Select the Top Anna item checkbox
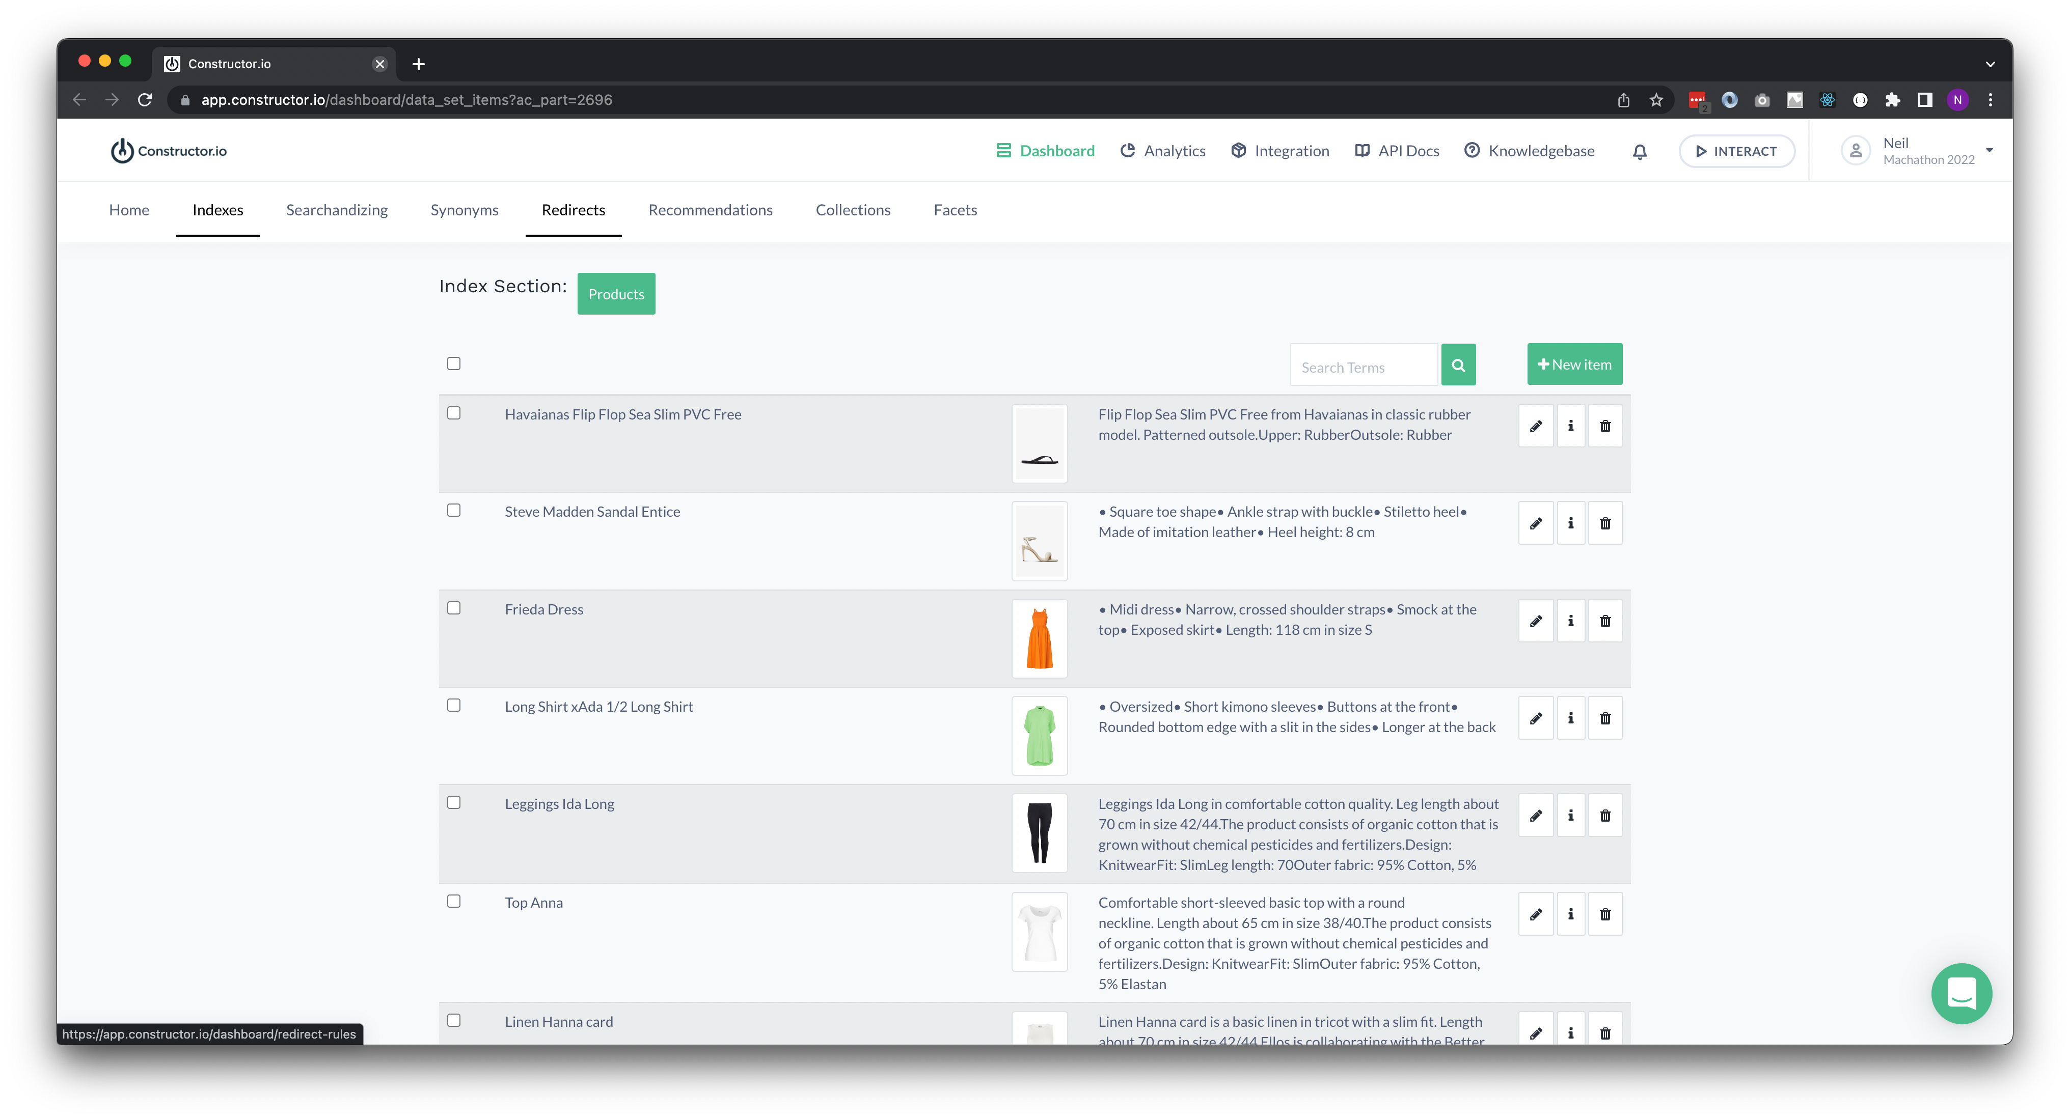This screenshot has height=1120, width=2070. pyautogui.click(x=454, y=902)
